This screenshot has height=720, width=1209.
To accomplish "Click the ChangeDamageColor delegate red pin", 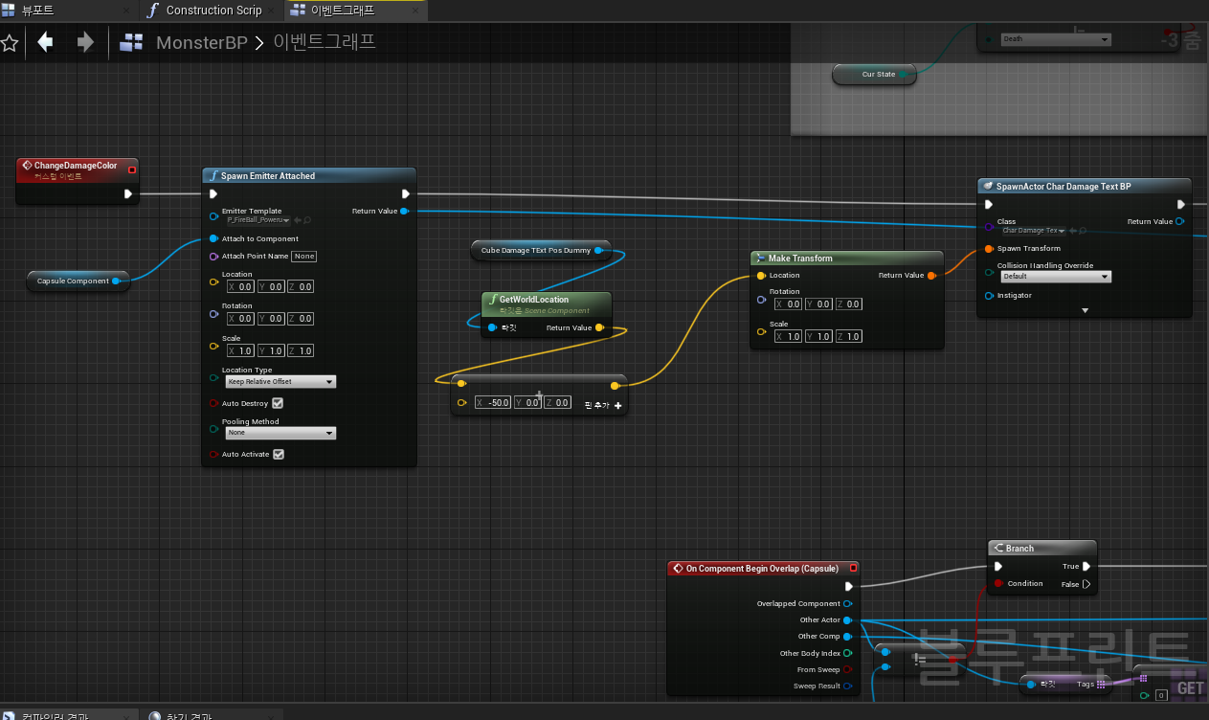I will click(x=131, y=169).
